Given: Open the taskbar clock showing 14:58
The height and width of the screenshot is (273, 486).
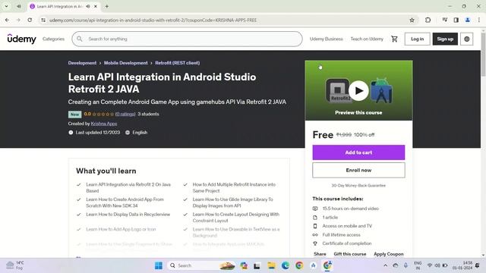Looking at the screenshot, I should coord(462,265).
